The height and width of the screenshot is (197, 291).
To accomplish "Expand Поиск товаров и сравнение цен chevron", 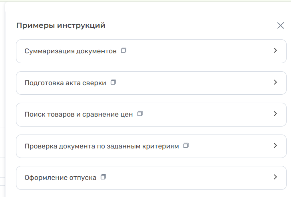I will (275, 114).
